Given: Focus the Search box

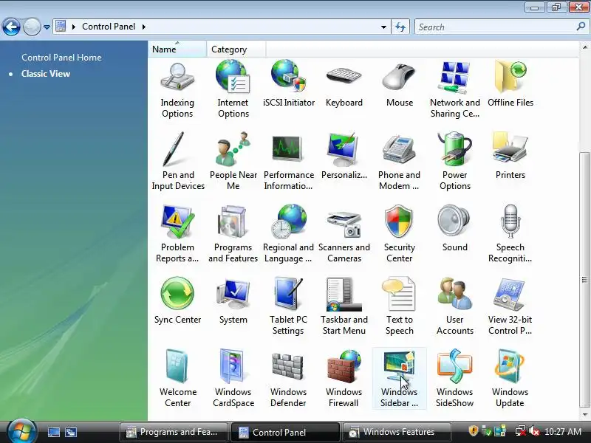Looking at the screenshot, I should click(495, 27).
